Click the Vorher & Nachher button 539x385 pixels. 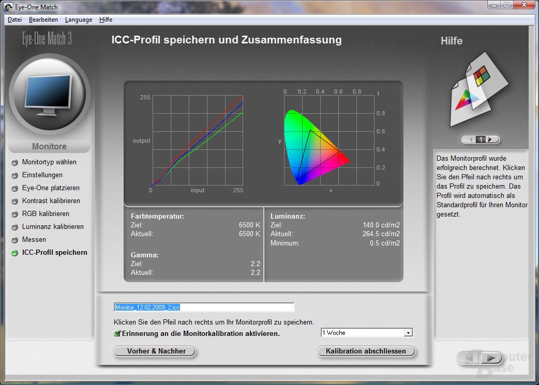[x=155, y=351]
